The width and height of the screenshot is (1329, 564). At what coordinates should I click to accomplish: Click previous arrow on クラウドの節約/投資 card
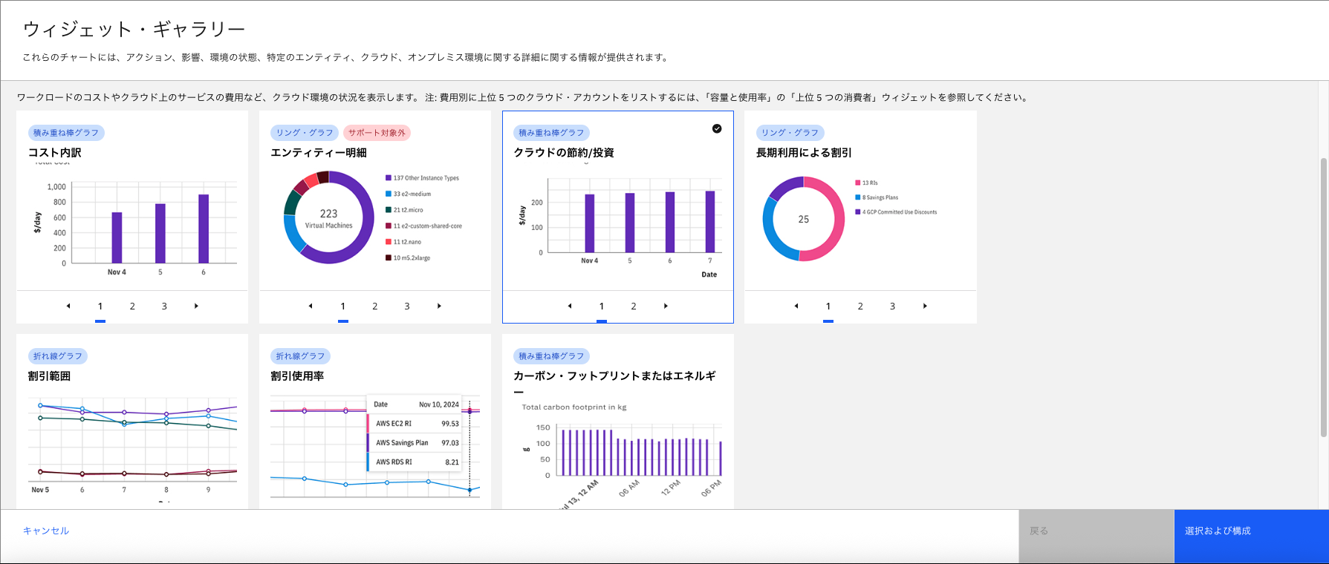pyautogui.click(x=570, y=306)
